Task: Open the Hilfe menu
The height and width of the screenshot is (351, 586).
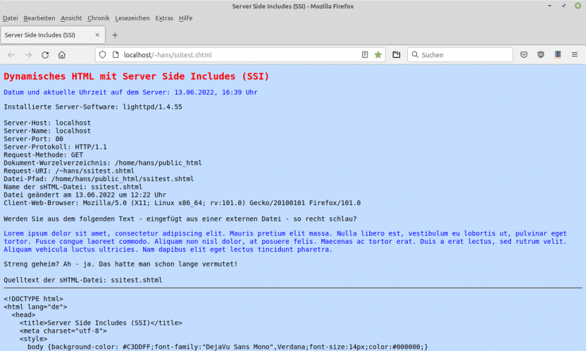Action: pos(185,18)
